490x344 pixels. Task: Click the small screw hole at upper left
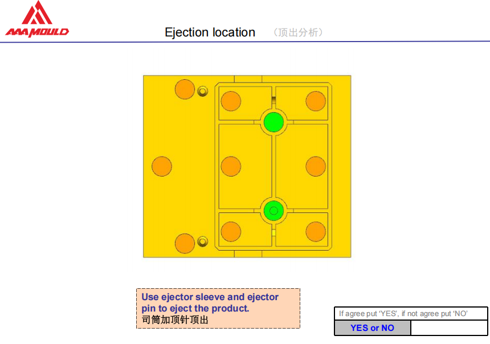click(202, 91)
